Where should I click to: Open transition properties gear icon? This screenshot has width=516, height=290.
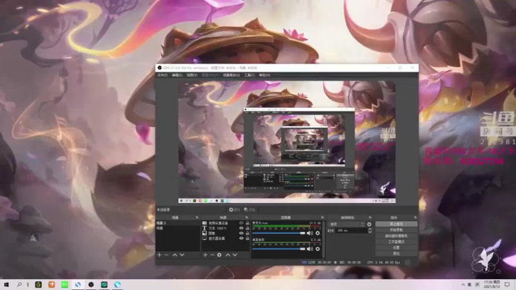(x=369, y=224)
